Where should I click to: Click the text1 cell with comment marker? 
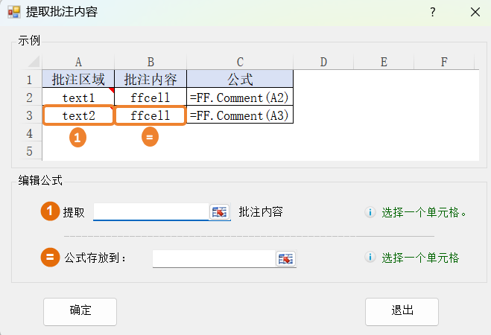78,98
